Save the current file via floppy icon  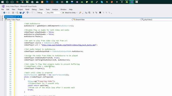point(20,13)
